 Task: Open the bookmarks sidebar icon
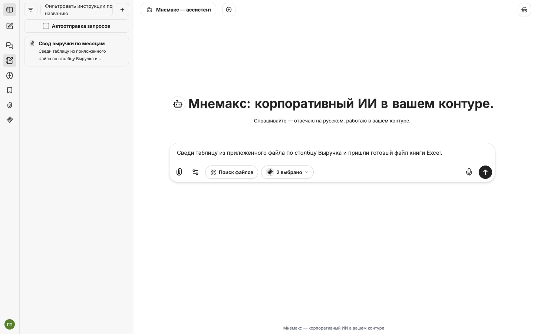10,90
